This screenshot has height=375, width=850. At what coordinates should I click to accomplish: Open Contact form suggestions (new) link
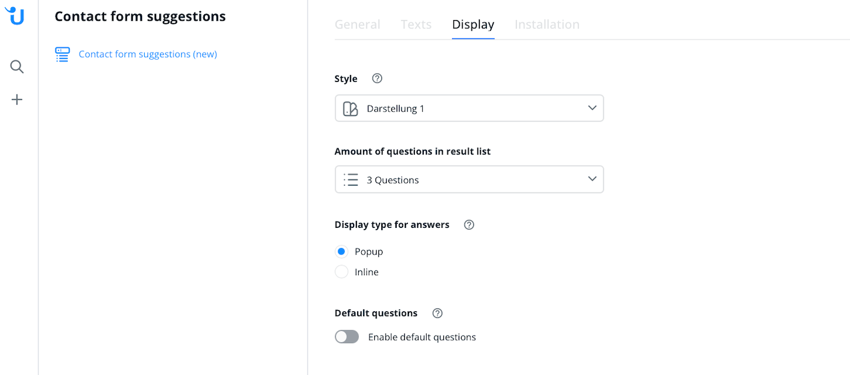[x=148, y=54]
